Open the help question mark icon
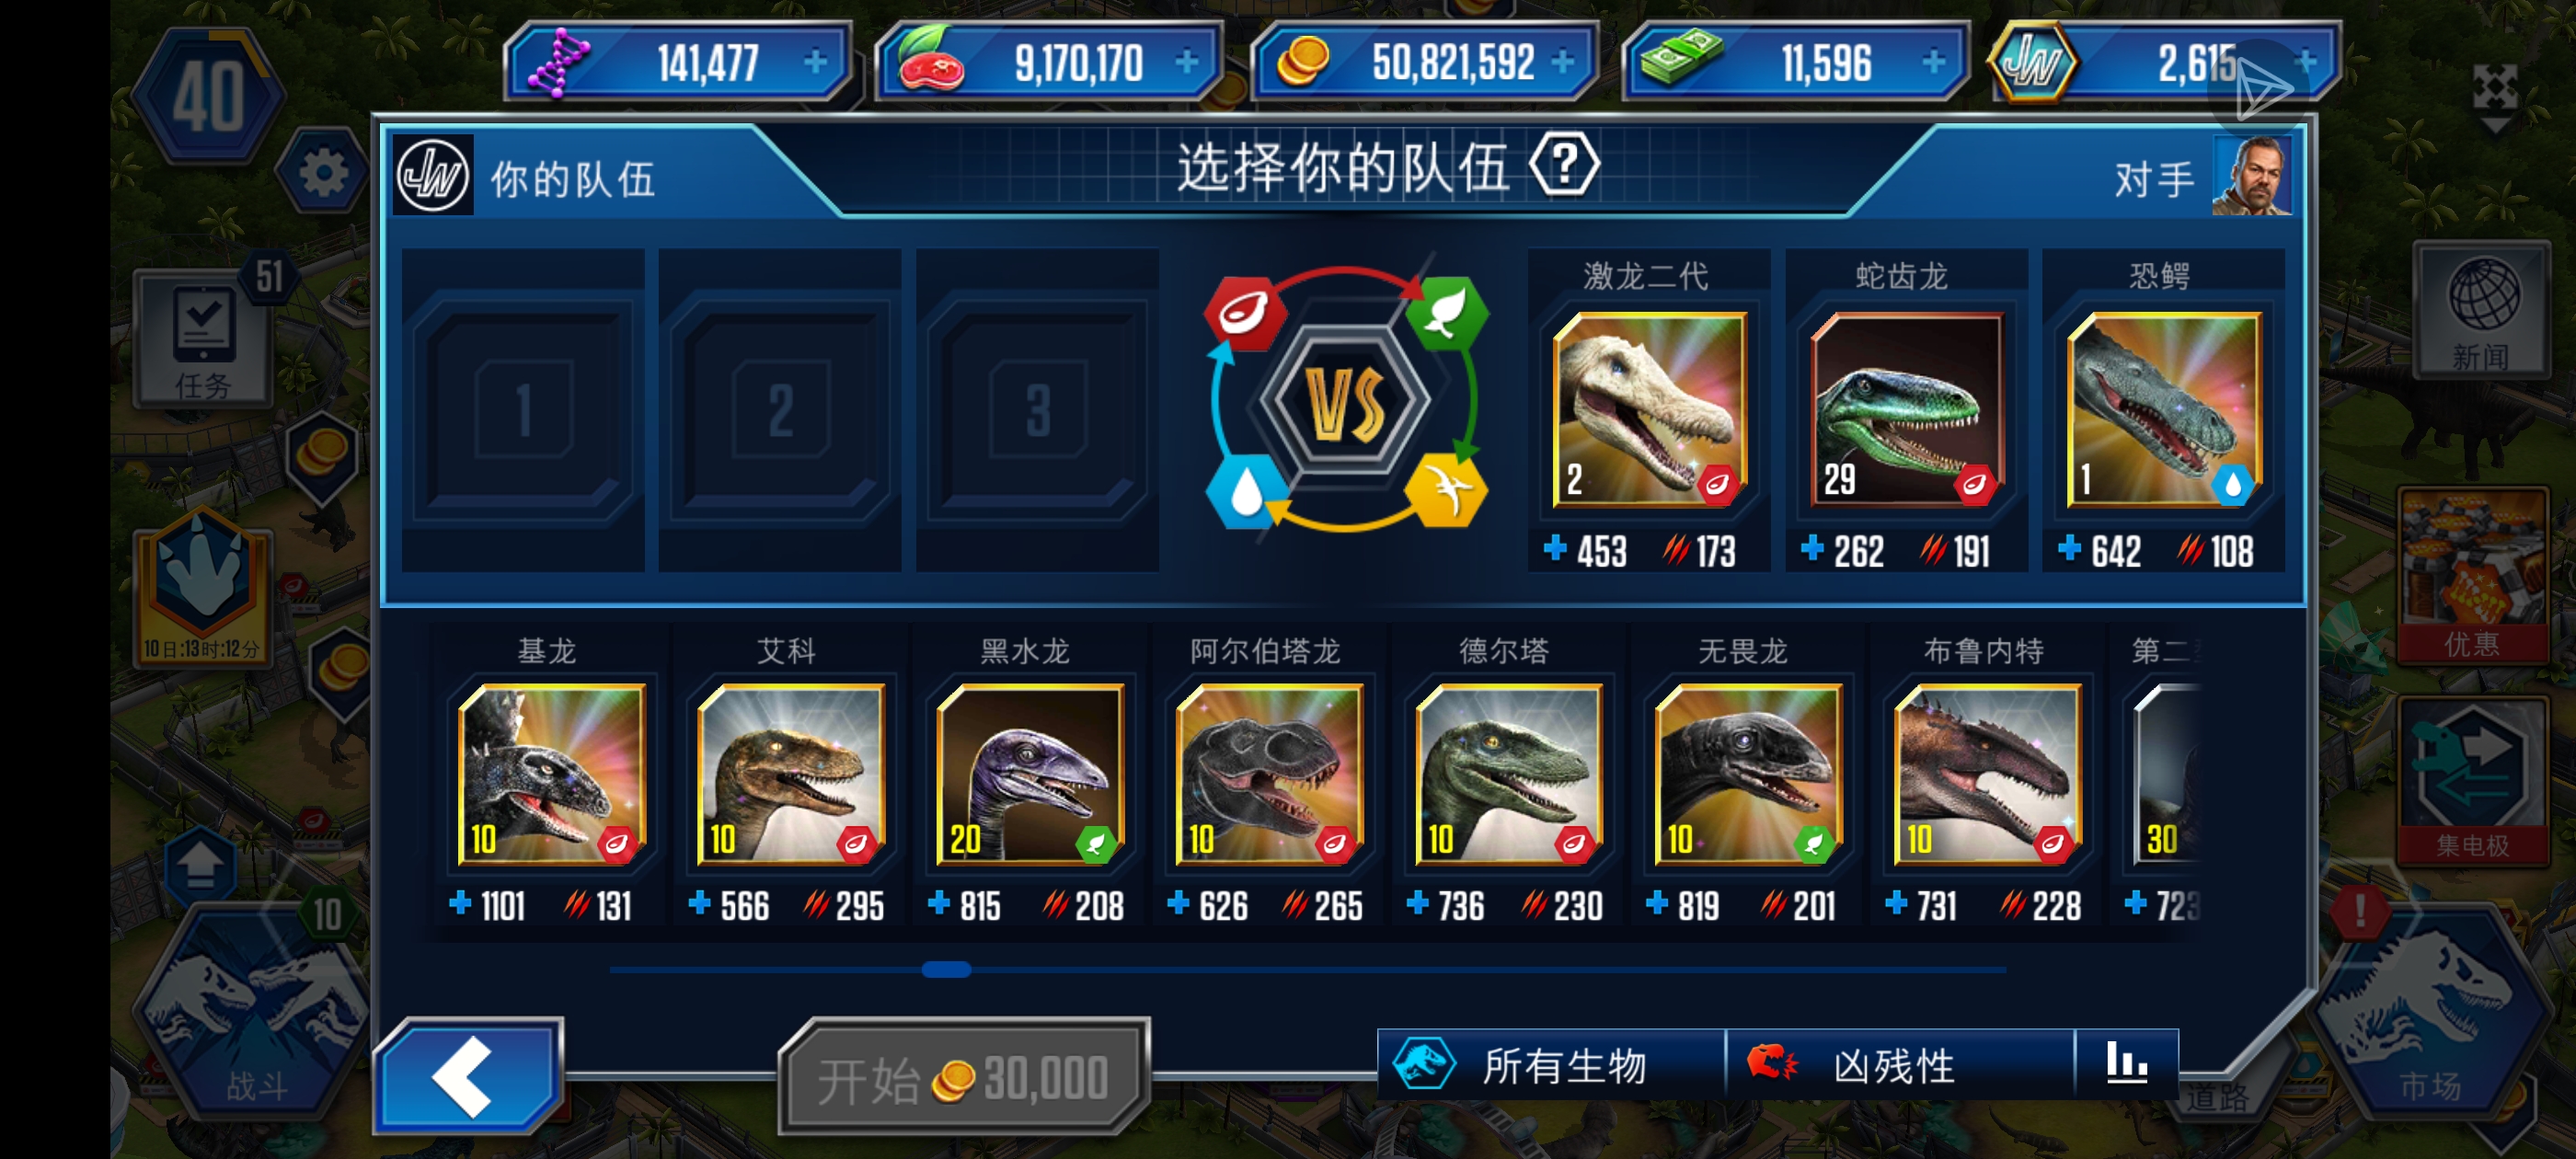 point(1564,165)
